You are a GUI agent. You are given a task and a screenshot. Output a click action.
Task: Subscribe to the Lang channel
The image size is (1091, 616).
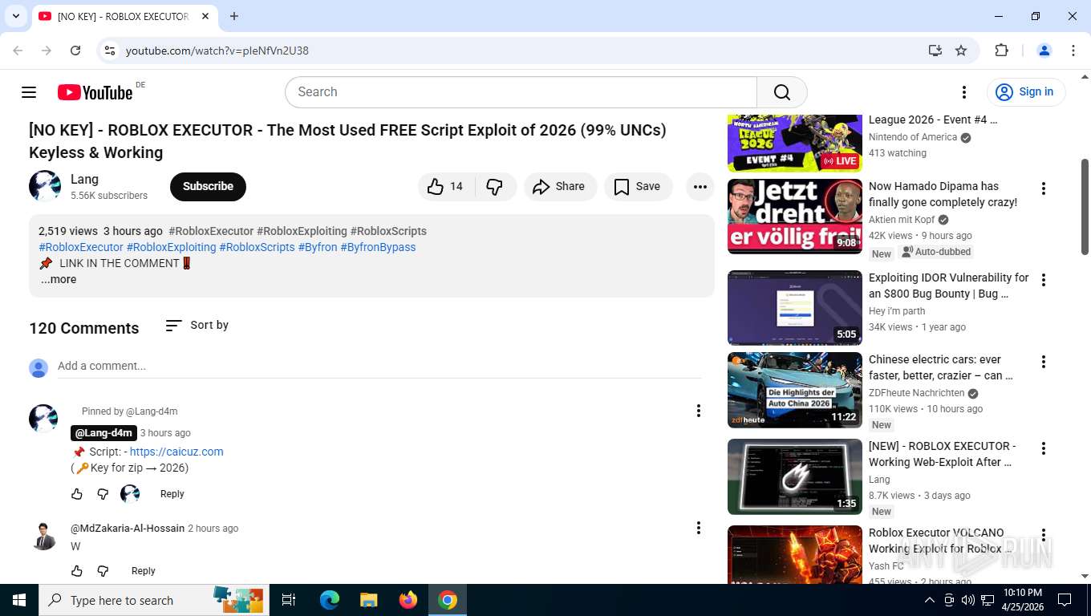pyautogui.click(x=208, y=186)
